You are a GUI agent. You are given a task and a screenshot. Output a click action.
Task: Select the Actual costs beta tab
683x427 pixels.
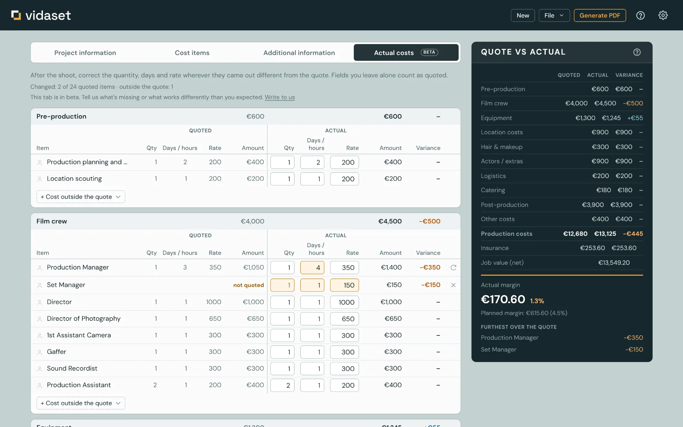[406, 53]
